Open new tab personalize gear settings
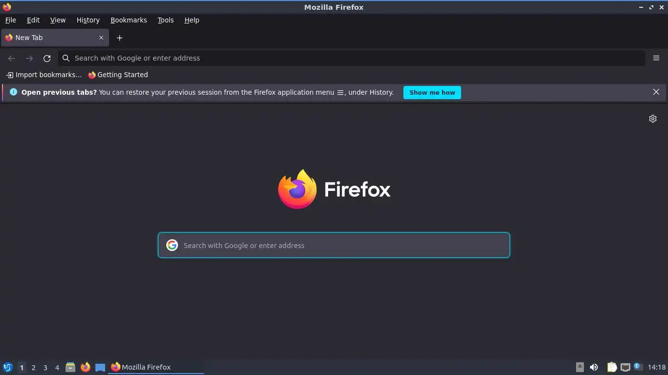Screen dimensions: 668x375 pos(653,119)
